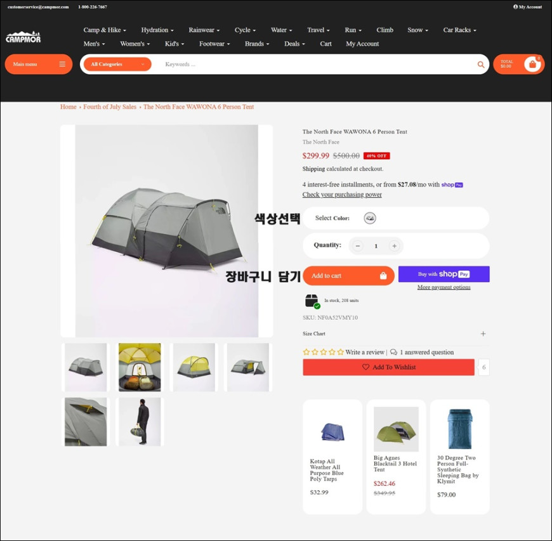Click the 1-800-226-7667 phone number
552x541 pixels.
coord(93,7)
